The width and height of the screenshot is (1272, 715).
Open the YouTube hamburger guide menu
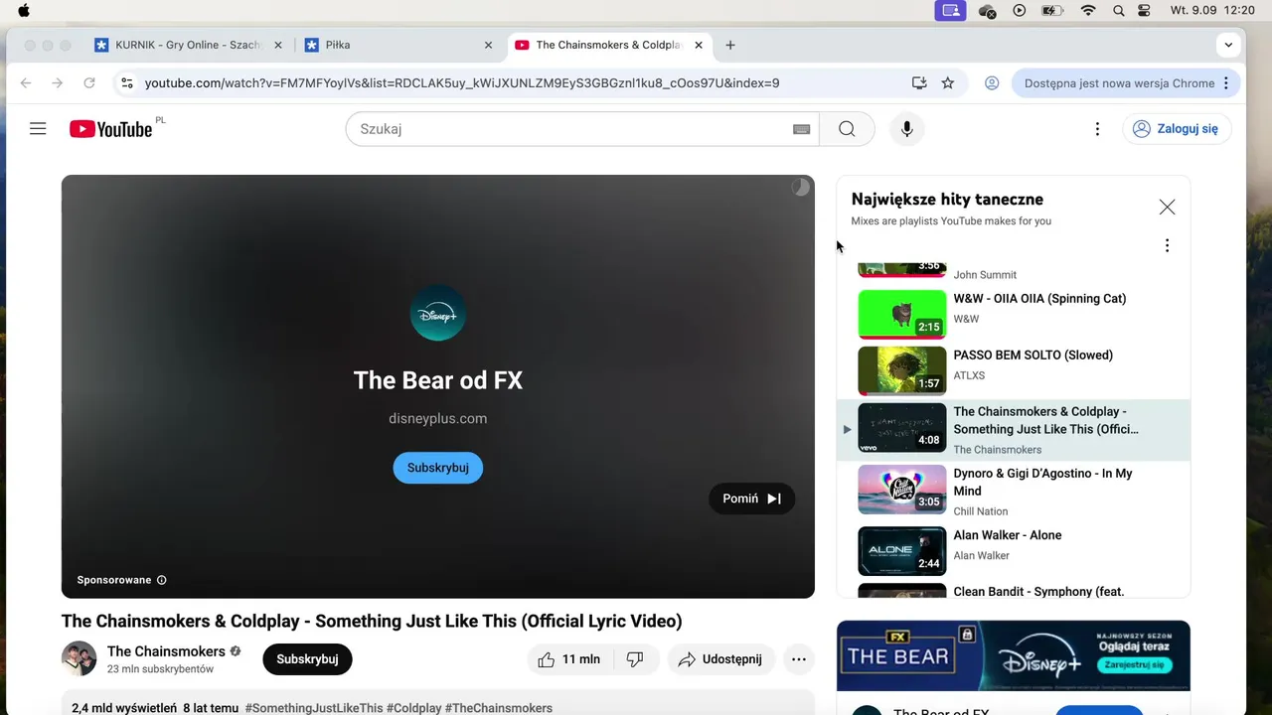pyautogui.click(x=38, y=129)
